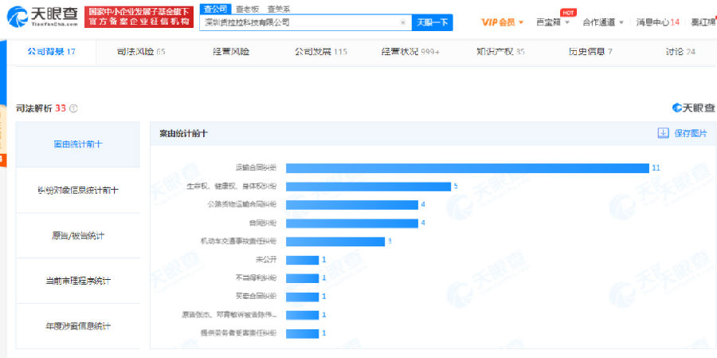This screenshot has height=358, width=717.
Task: Switch to the 经营风险 tab
Action: [231, 52]
